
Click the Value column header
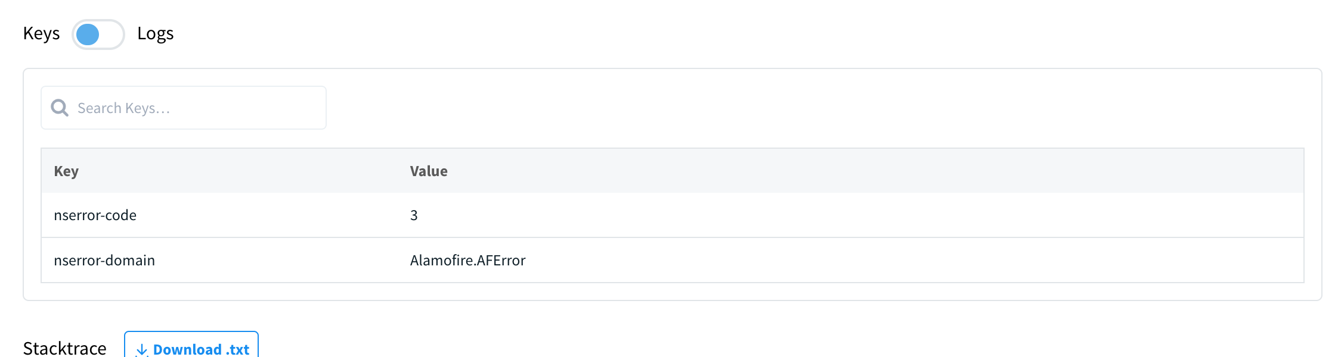tap(429, 171)
